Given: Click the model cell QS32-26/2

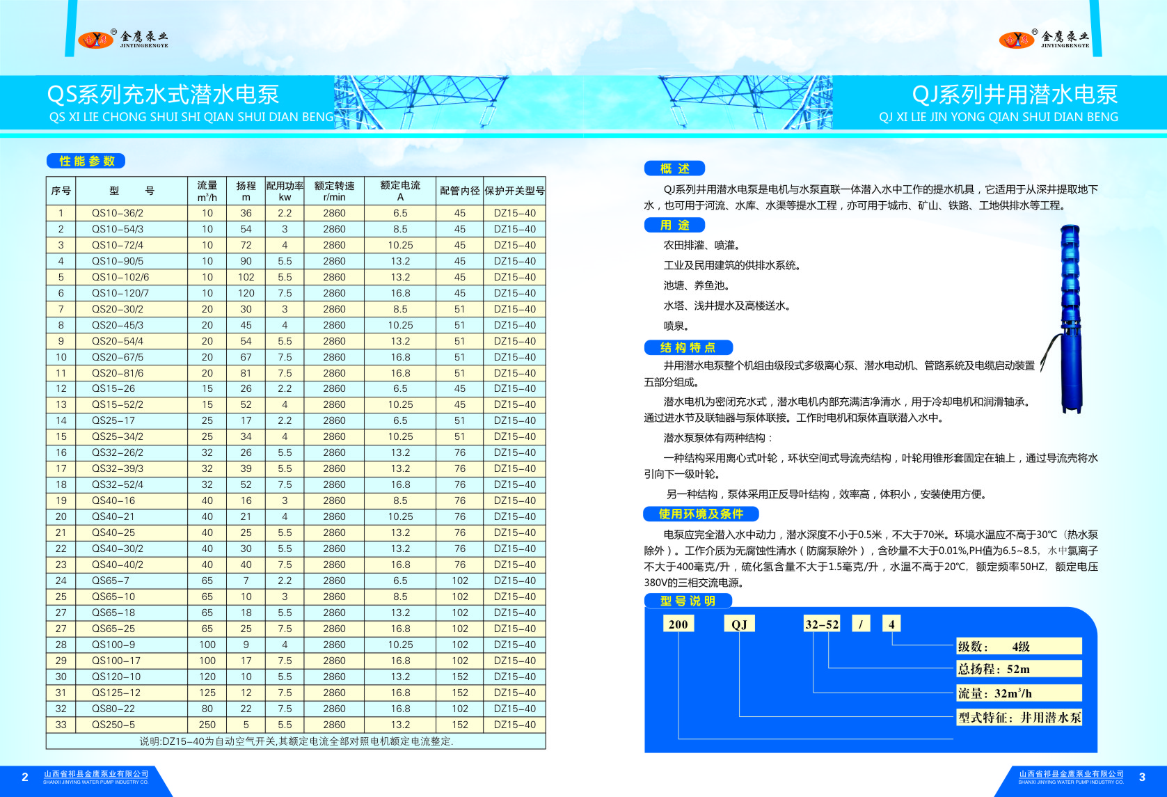Looking at the screenshot, I should (132, 452).
